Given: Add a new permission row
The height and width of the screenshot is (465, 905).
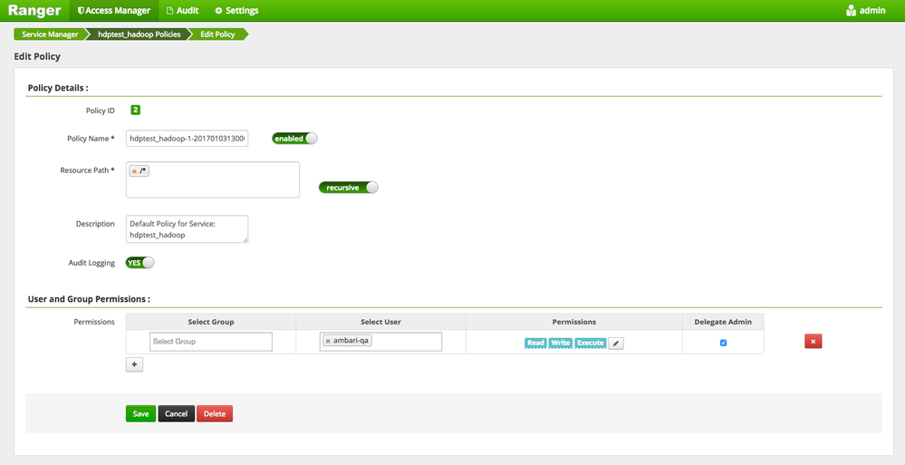Looking at the screenshot, I should (x=134, y=364).
